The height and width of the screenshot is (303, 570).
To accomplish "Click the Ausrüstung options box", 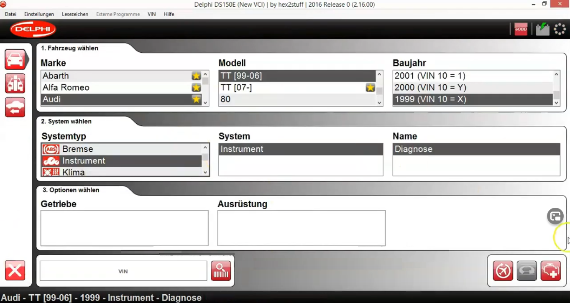I will [x=301, y=228].
